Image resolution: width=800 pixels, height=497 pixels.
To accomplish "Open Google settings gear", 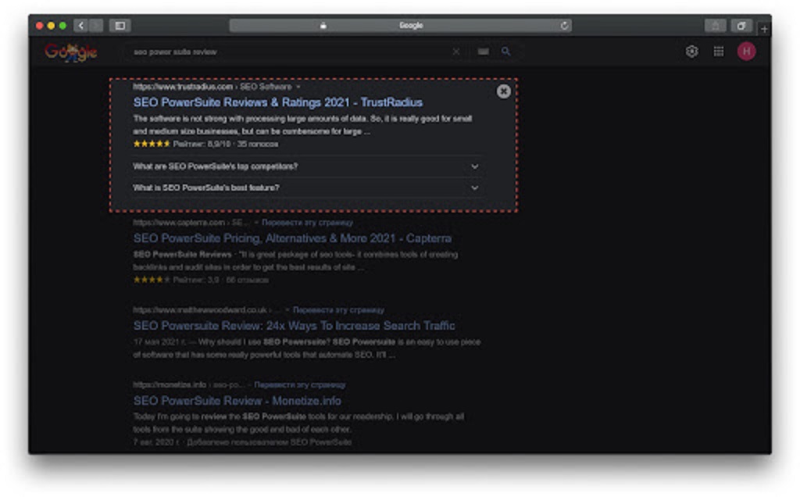I will coord(691,52).
